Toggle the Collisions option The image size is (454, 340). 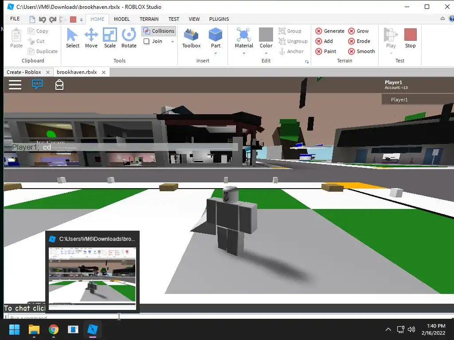[x=159, y=31]
